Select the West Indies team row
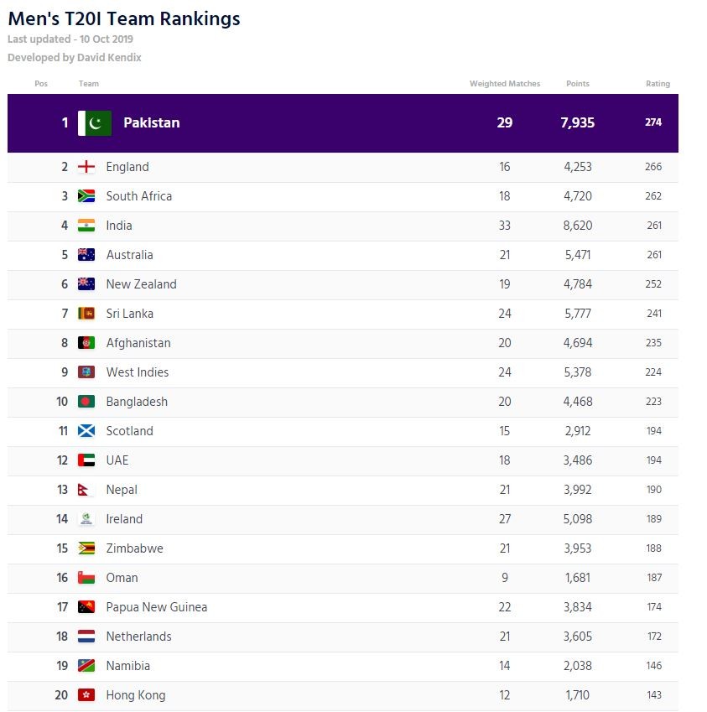Image resolution: width=707 pixels, height=712 pixels. pyautogui.click(x=342, y=372)
